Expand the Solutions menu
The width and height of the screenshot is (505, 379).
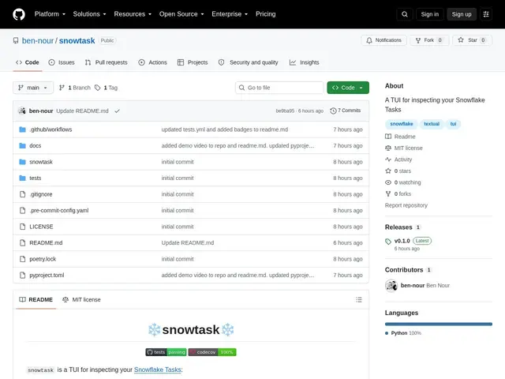89,14
